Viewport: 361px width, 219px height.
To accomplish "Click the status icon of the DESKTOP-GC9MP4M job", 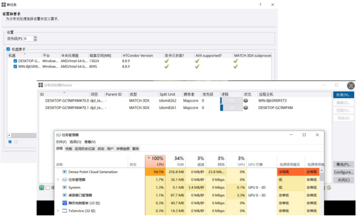I will click(246, 108).
